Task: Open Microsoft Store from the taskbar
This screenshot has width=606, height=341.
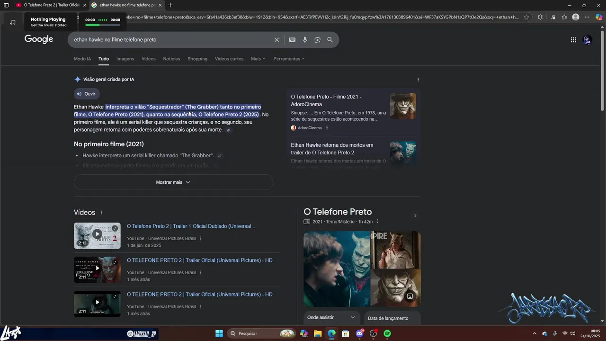Action: click(x=346, y=333)
